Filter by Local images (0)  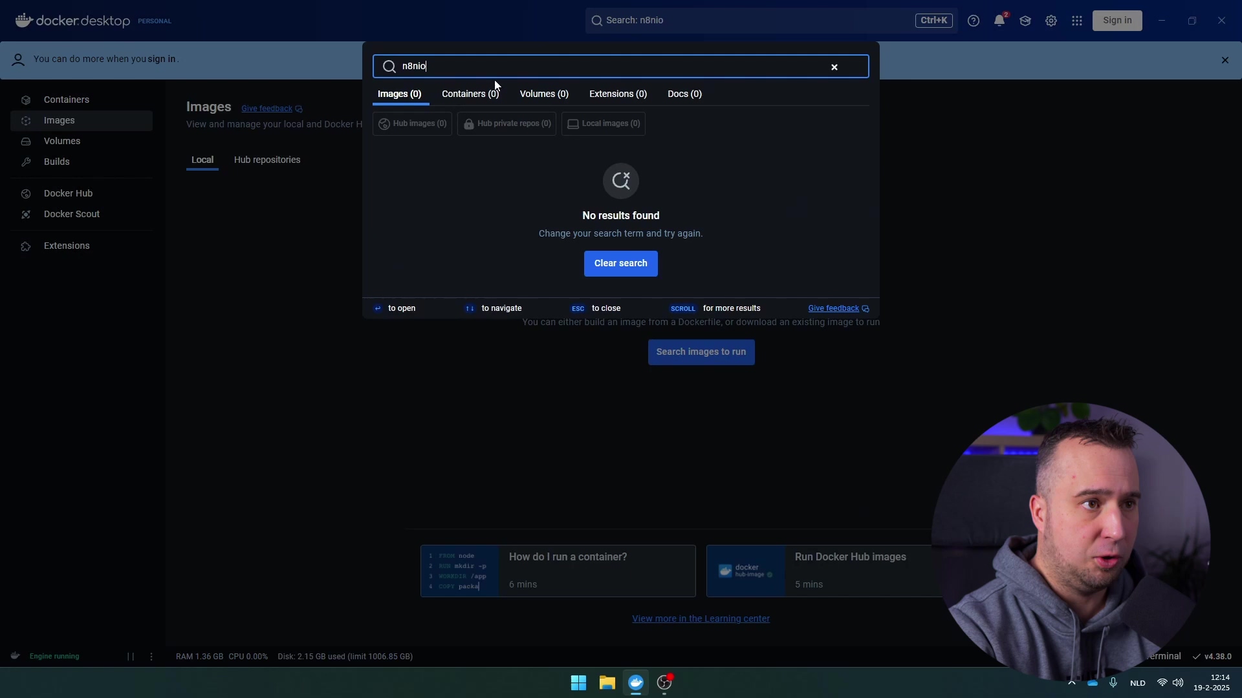[604, 123]
